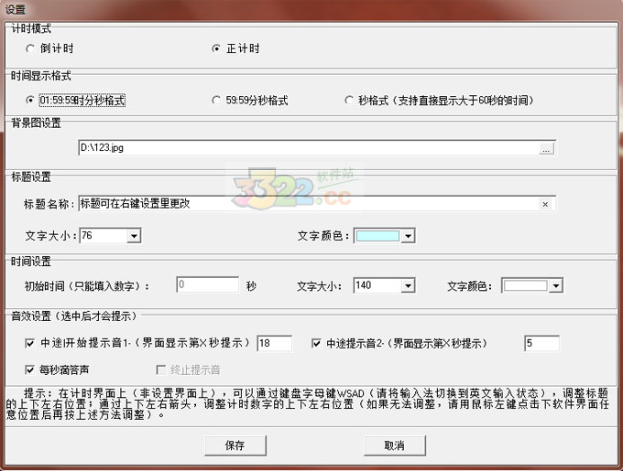Toggle 中途提示音2 checkbox

(x=316, y=343)
